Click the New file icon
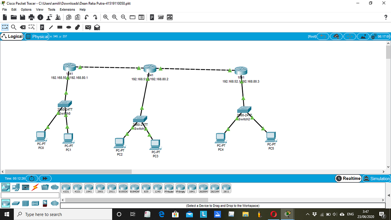The width and height of the screenshot is (391, 220). [x=5, y=17]
